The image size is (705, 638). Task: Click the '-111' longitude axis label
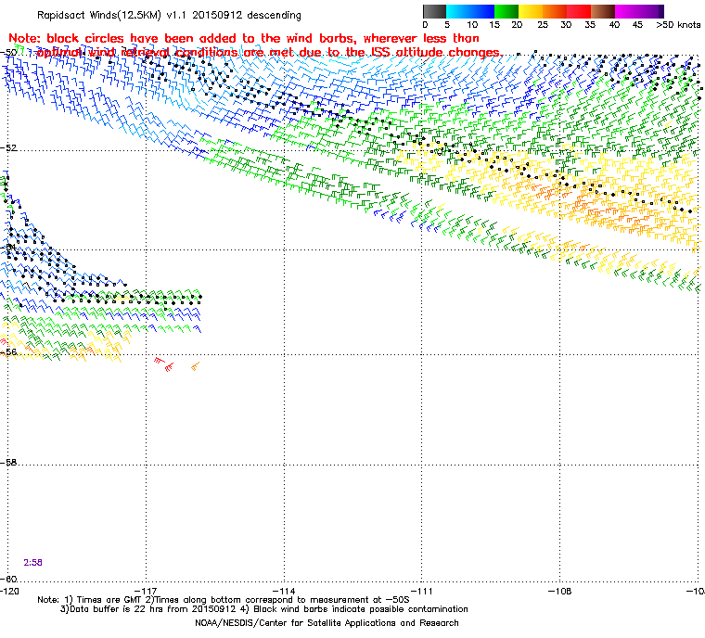pos(422,591)
